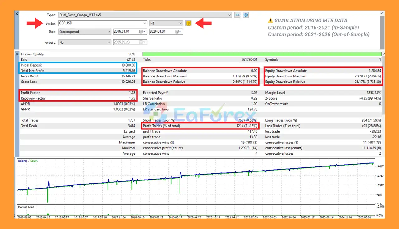Screen dimensions: 399x229
Task: Close the backtest results panel
Action: [x=17, y=54]
